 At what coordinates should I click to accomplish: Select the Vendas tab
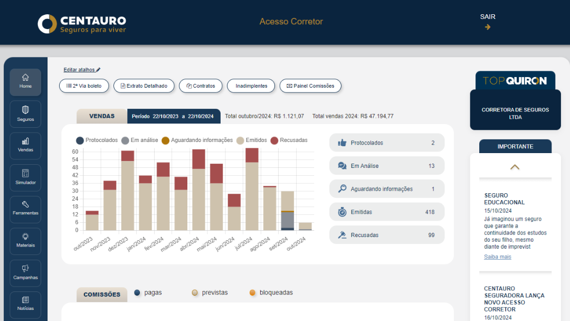point(102,116)
